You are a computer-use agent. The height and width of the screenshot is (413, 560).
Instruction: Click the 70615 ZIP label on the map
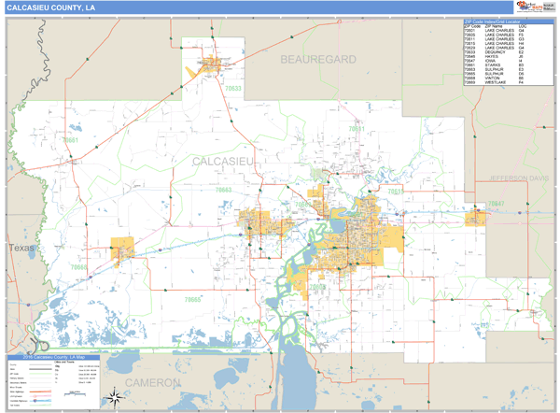[x=396, y=192]
